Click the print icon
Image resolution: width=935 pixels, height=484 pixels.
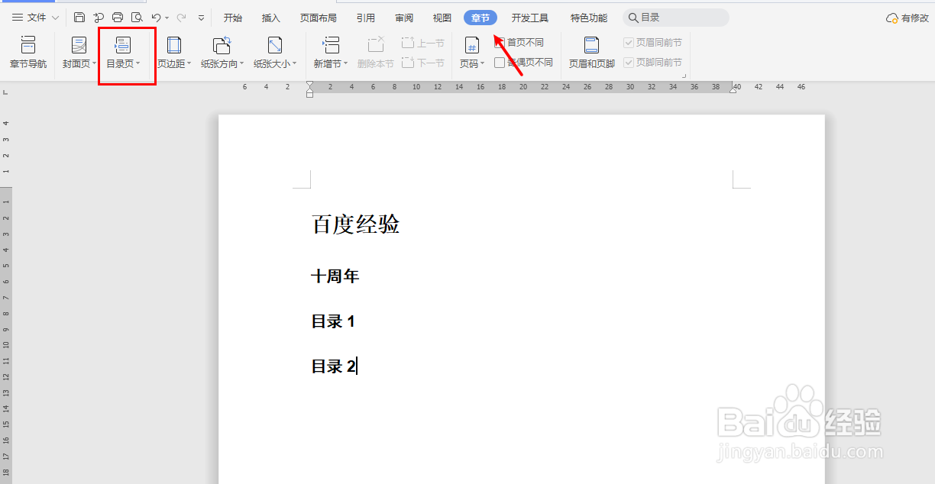(118, 18)
